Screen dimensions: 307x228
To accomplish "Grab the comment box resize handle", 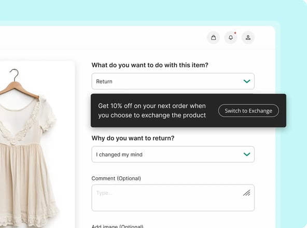I will pyautogui.click(x=247, y=193).
